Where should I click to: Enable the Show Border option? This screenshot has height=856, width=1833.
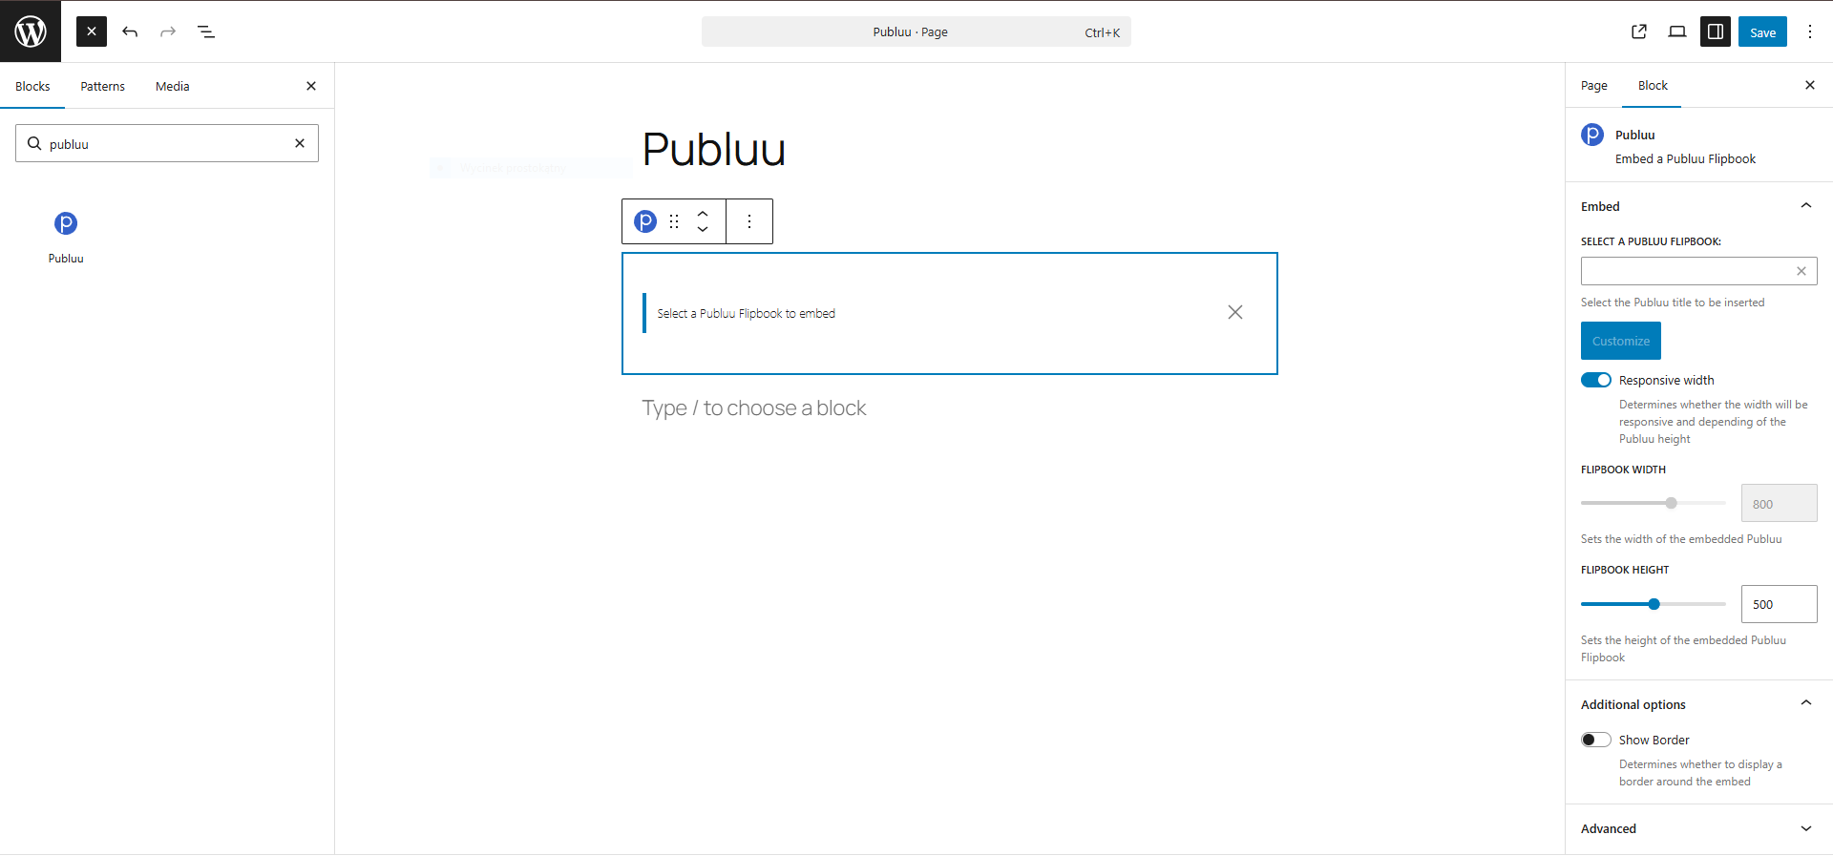tap(1596, 740)
